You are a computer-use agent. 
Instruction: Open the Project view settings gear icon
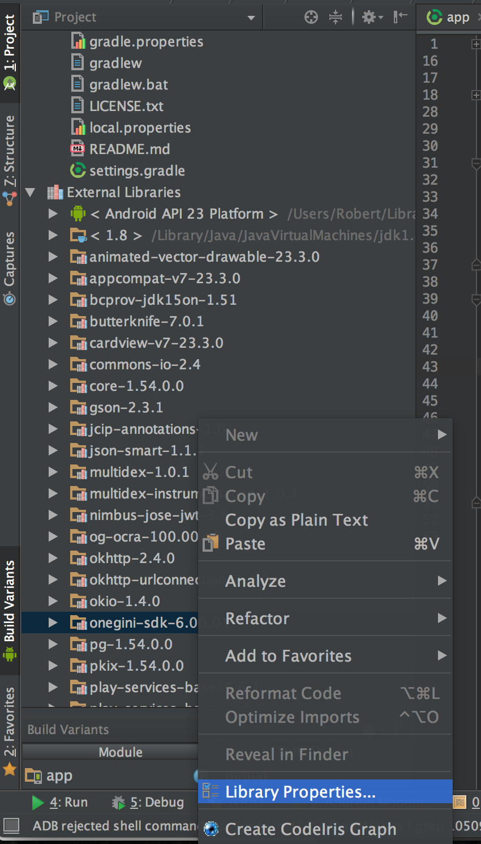point(368,16)
